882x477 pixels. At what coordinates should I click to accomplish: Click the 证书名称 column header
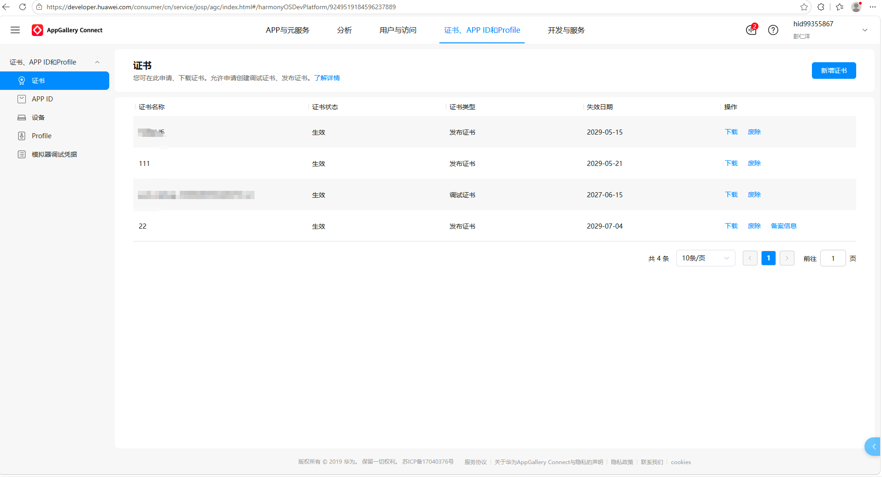pyautogui.click(x=152, y=107)
